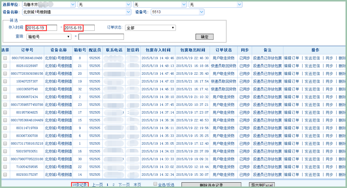Jump to 末页 last page
The width and height of the screenshot is (347, 188).
click(137, 185)
